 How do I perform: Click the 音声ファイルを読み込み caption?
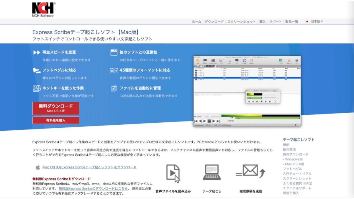173,191
